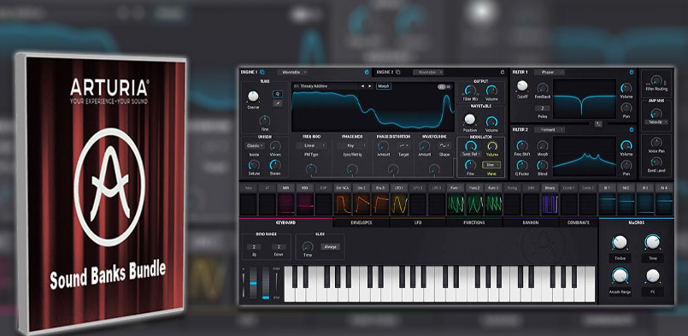The width and height of the screenshot is (688, 336).
Task: Enable the Morph button
Action: click(x=384, y=86)
